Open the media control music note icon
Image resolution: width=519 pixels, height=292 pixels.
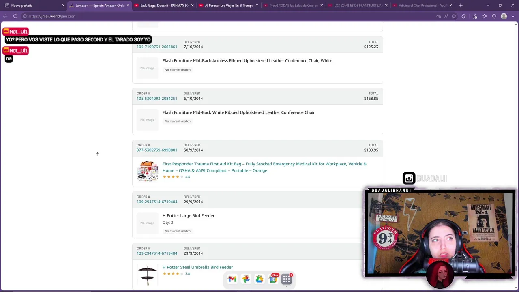click(x=475, y=16)
